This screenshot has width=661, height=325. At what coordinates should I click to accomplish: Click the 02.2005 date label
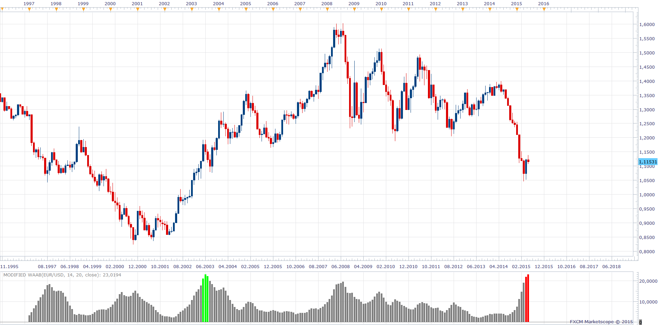pyautogui.click(x=250, y=267)
